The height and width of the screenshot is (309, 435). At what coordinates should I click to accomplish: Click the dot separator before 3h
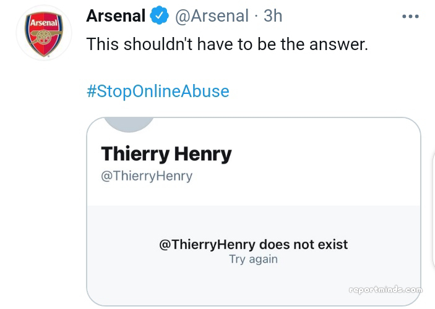click(x=257, y=16)
